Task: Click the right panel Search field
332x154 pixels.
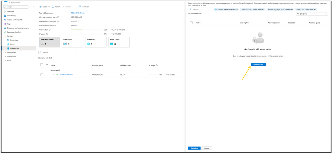Action: (x=200, y=10)
